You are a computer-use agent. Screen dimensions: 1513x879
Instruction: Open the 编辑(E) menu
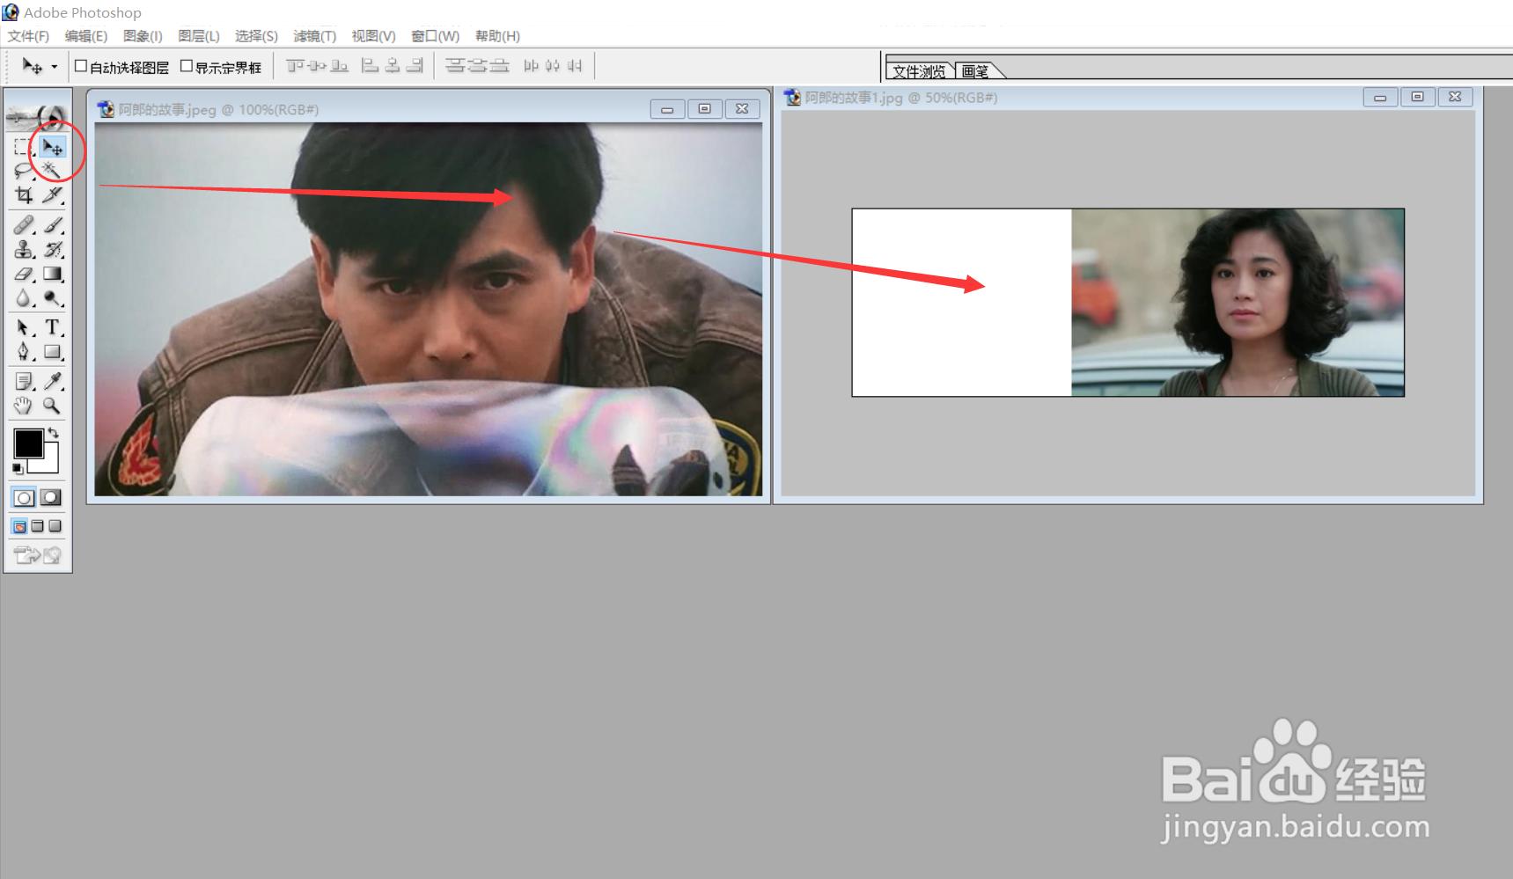(86, 36)
